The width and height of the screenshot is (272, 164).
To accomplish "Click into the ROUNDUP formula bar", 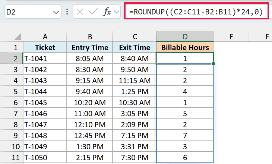I will click(x=196, y=12).
